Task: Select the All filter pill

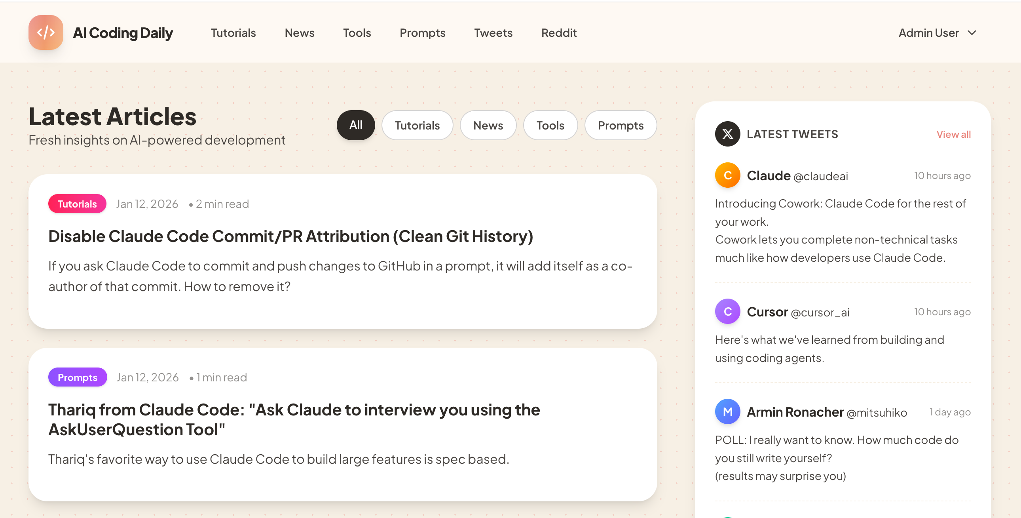Action: pyautogui.click(x=355, y=125)
